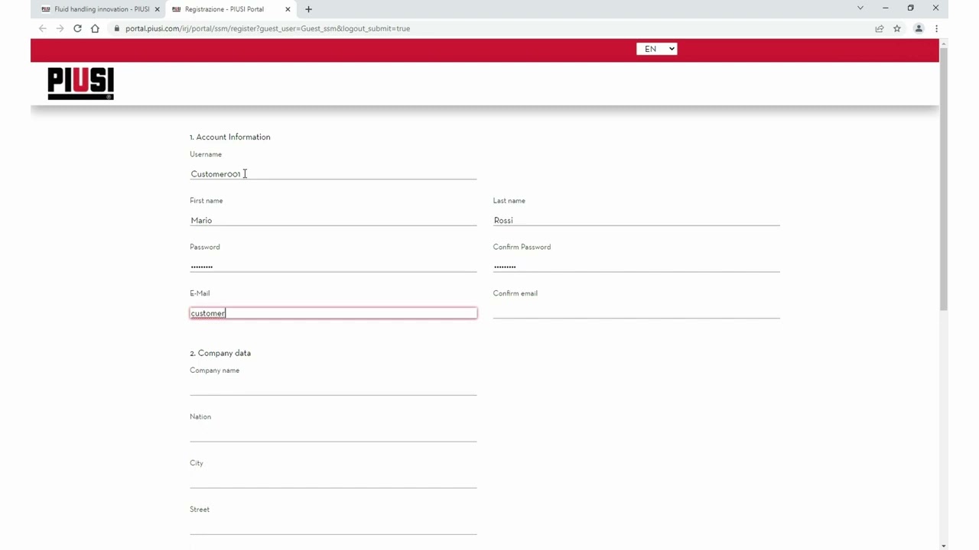Close the Fluid handling innovation tab

(158, 9)
